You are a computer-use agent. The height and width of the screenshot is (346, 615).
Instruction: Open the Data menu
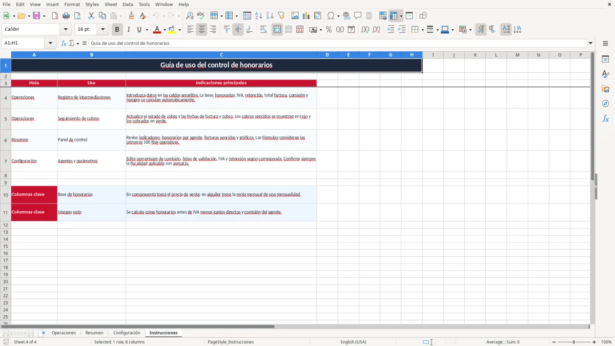(x=128, y=4)
